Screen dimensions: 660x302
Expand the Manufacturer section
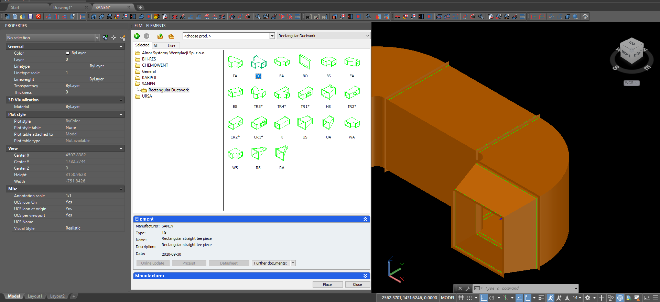click(x=365, y=276)
